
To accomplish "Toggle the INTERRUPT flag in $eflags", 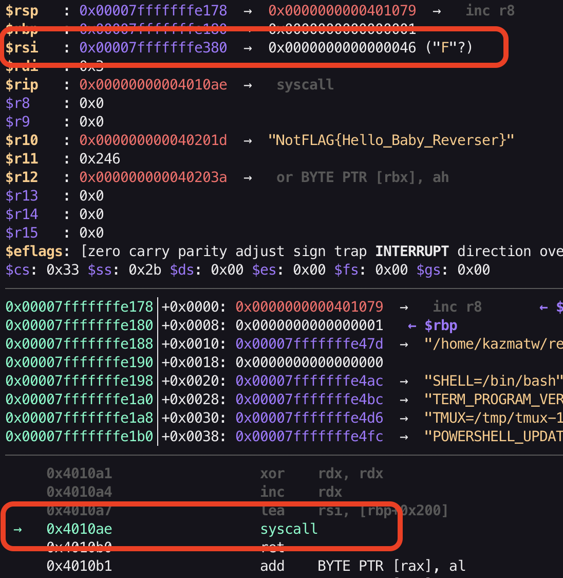I will [x=411, y=251].
